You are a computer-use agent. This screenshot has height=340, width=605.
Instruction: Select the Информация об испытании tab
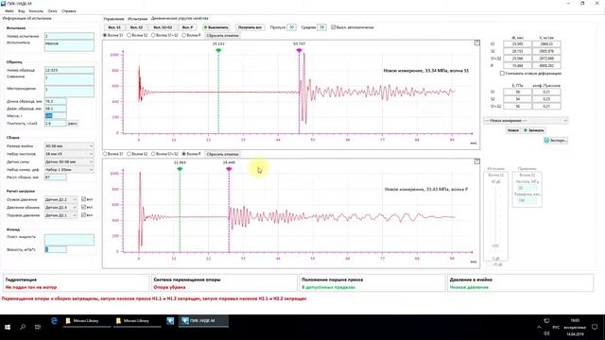[x=27, y=18]
